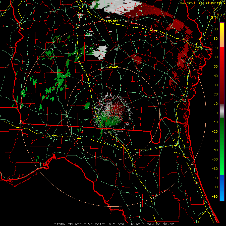The width and height of the screenshot is (226, 226).
Task: Click the 50 value on velocity scale
Action: click(x=216, y=67)
